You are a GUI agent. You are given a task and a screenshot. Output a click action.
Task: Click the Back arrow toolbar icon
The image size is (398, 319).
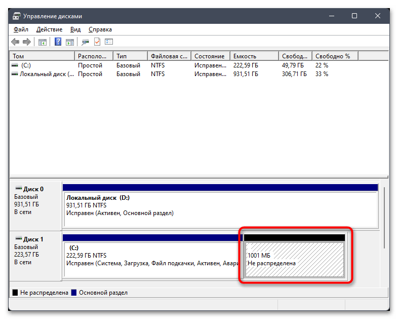[x=16, y=42]
